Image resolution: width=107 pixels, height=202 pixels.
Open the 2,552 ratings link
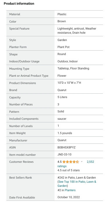tap(76, 164)
